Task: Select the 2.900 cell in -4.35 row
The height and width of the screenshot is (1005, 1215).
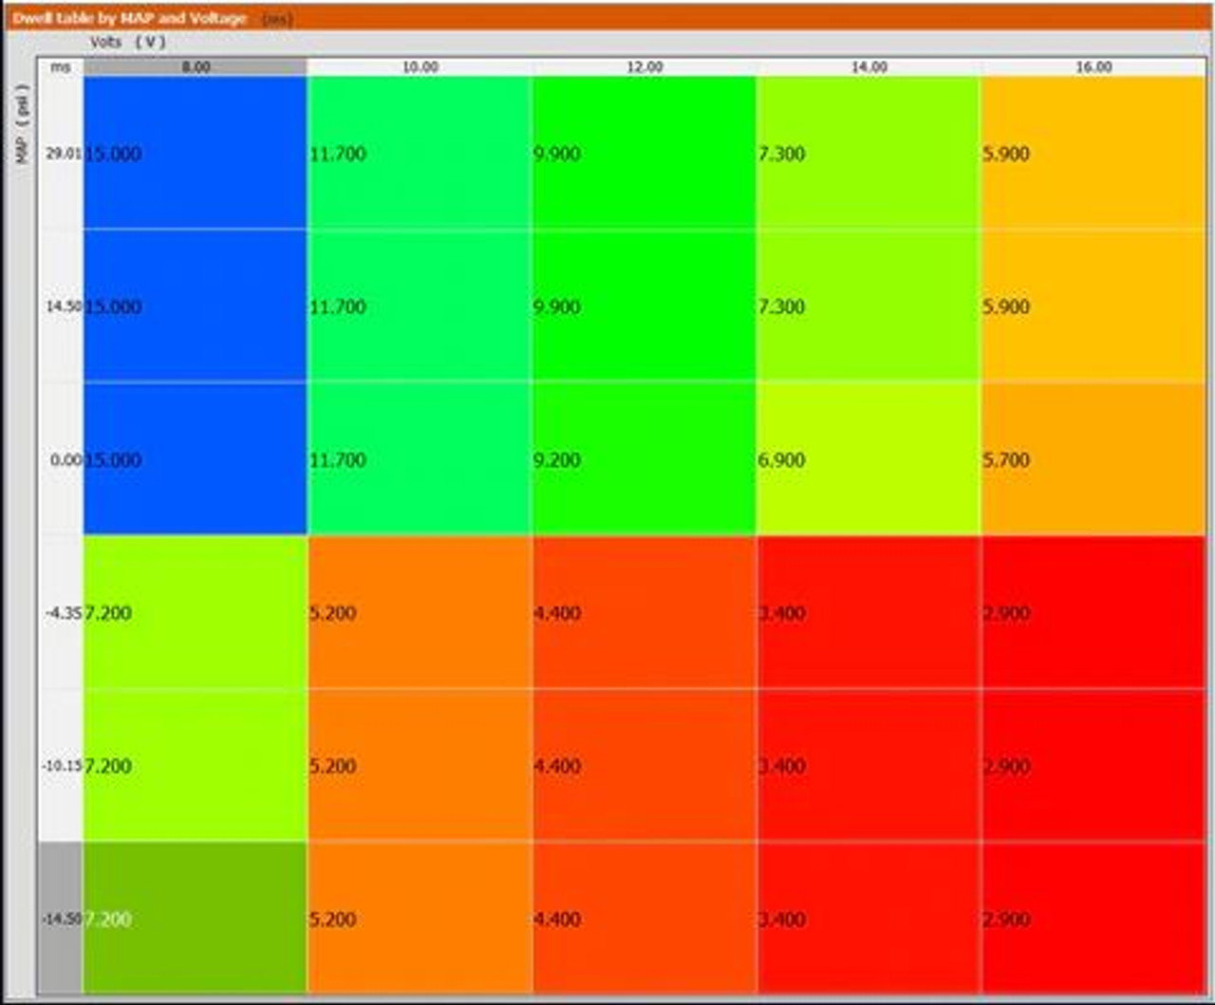Action: point(1093,613)
